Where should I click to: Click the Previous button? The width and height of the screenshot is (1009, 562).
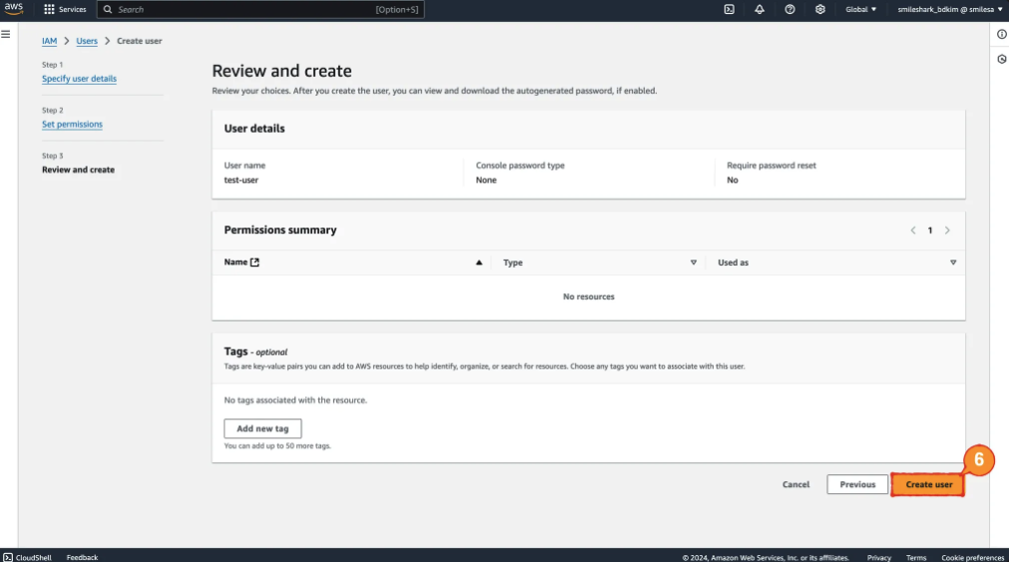856,484
